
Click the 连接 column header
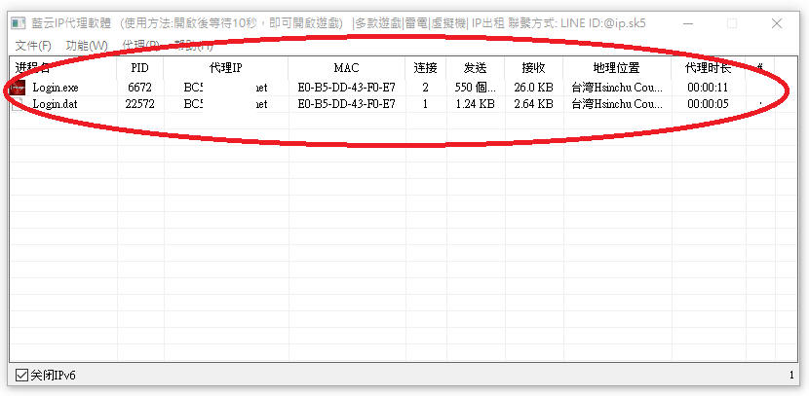pyautogui.click(x=426, y=67)
